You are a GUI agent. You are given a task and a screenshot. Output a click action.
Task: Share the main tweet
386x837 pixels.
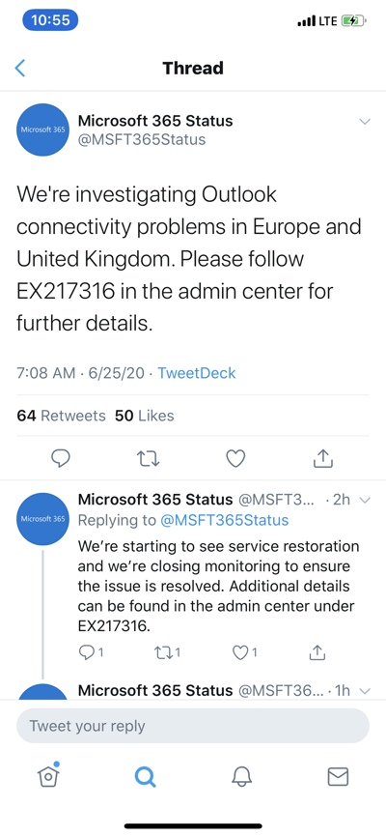click(322, 457)
